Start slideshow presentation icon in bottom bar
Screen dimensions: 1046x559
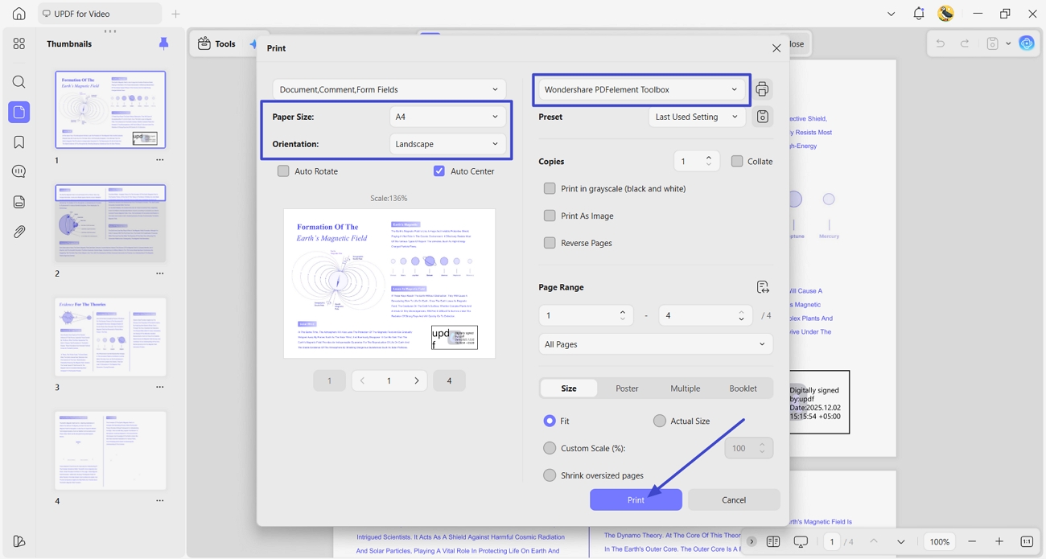coord(801,542)
